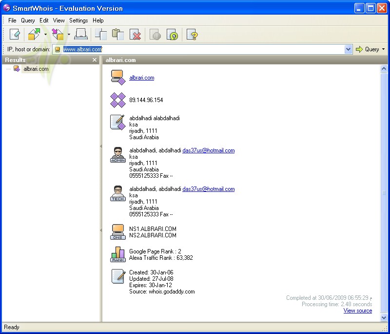This screenshot has height=334, width=390.
Task: Click the scrollbar down arrow in result pane
Action: tap(384, 317)
